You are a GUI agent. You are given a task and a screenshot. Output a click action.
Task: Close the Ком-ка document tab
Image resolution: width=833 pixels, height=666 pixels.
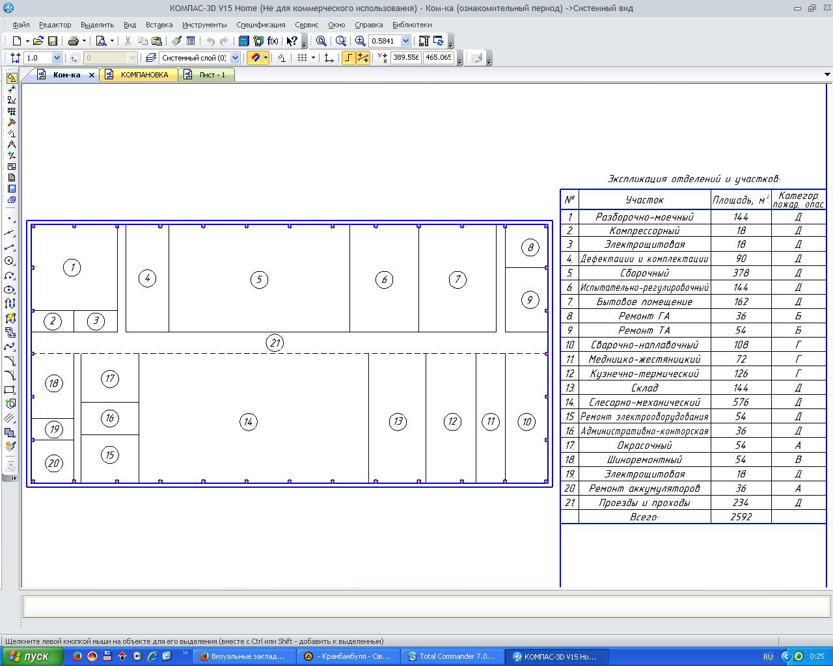tap(92, 75)
